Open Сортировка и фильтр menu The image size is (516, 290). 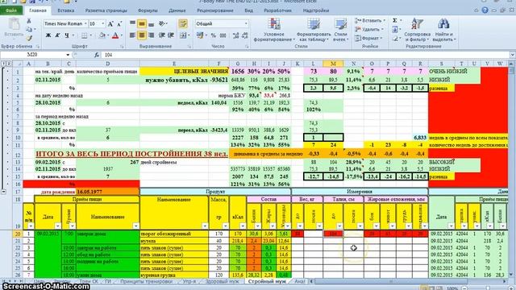418,30
